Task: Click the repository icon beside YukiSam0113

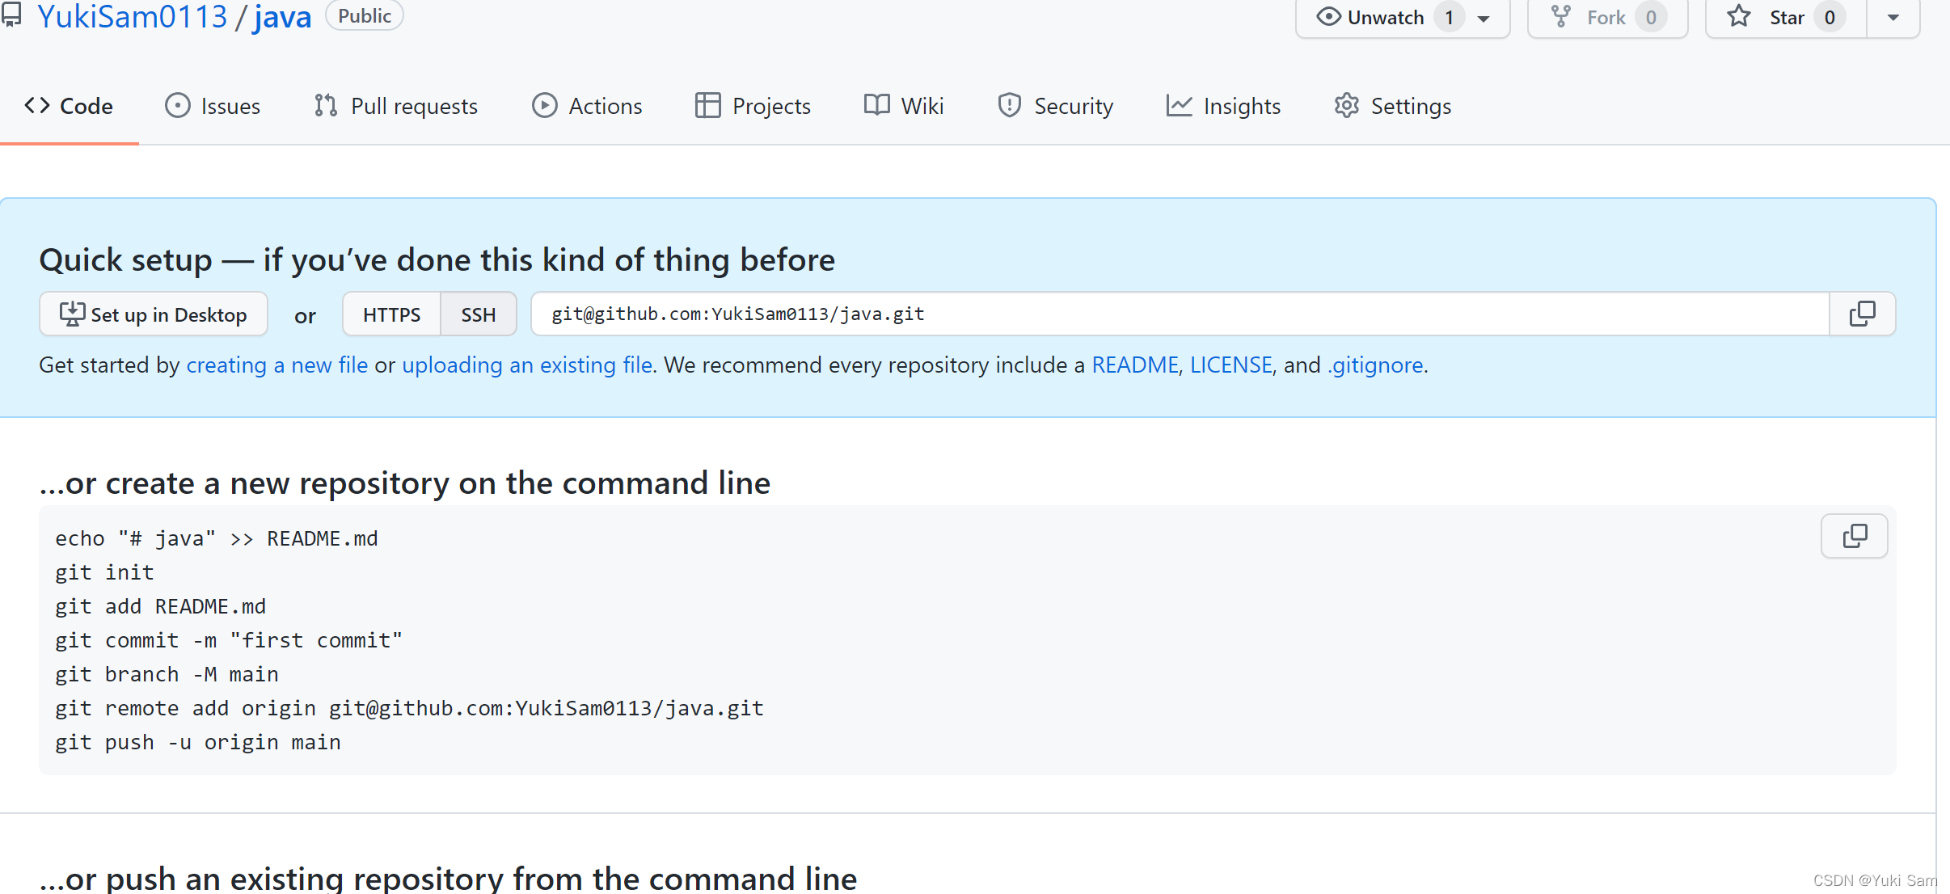Action: click(11, 16)
